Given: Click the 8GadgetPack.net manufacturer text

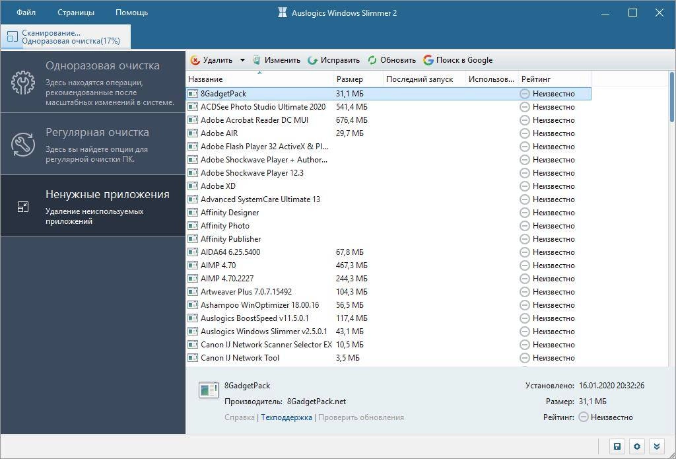Looking at the screenshot, I should 316,402.
